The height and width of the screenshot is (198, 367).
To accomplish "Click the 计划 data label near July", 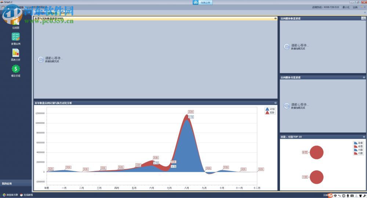I will (173, 167).
